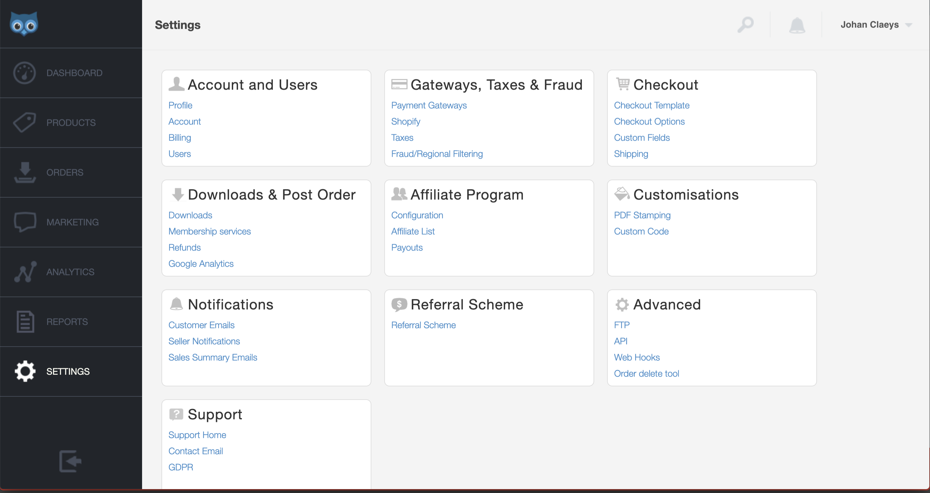This screenshot has width=930, height=493.
Task: Select the Account and Users section
Action: 253,85
